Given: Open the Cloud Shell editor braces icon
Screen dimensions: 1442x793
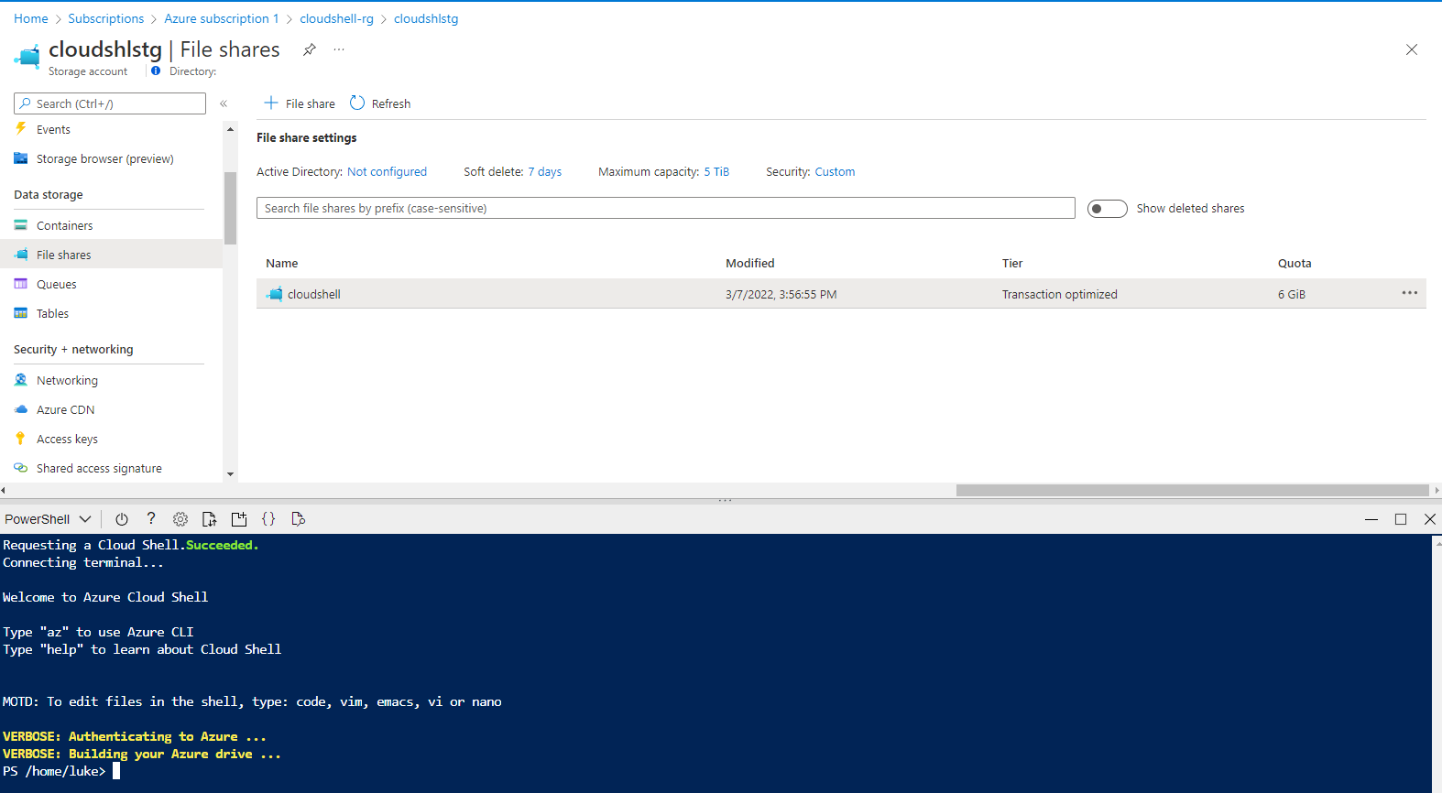Looking at the screenshot, I should click(x=268, y=519).
